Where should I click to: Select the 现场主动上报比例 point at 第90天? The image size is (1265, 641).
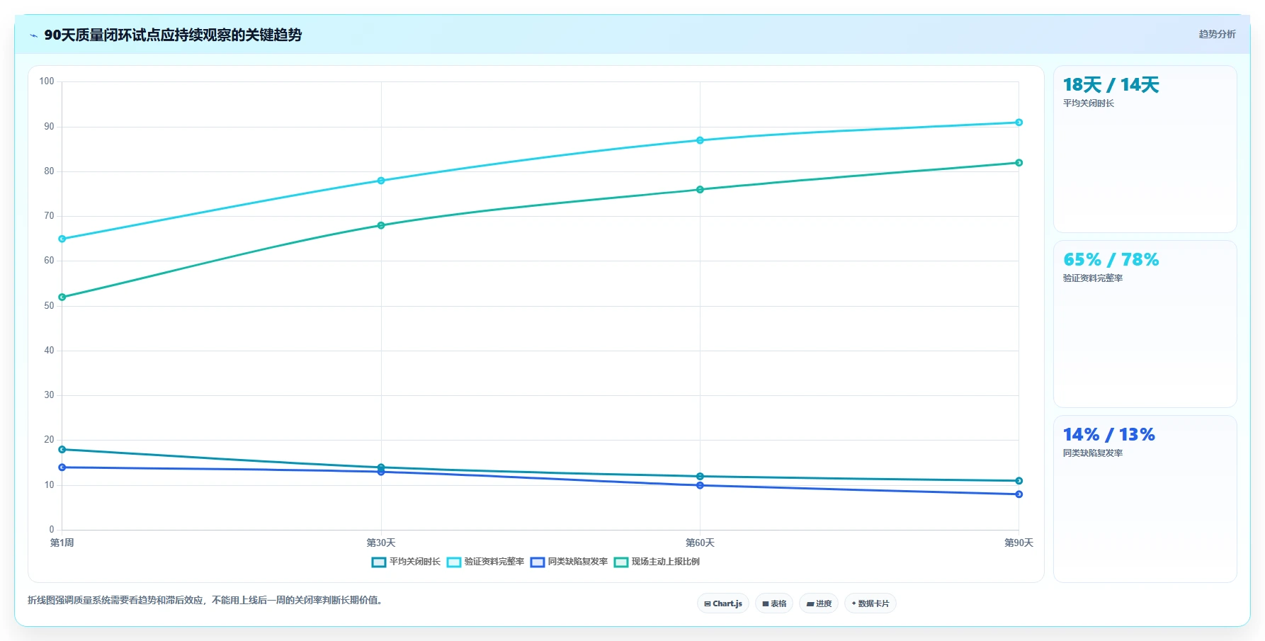1019,163
